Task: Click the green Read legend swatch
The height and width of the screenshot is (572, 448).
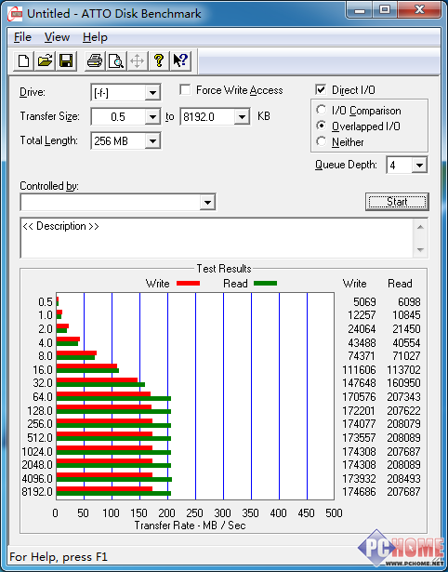Action: (266, 284)
